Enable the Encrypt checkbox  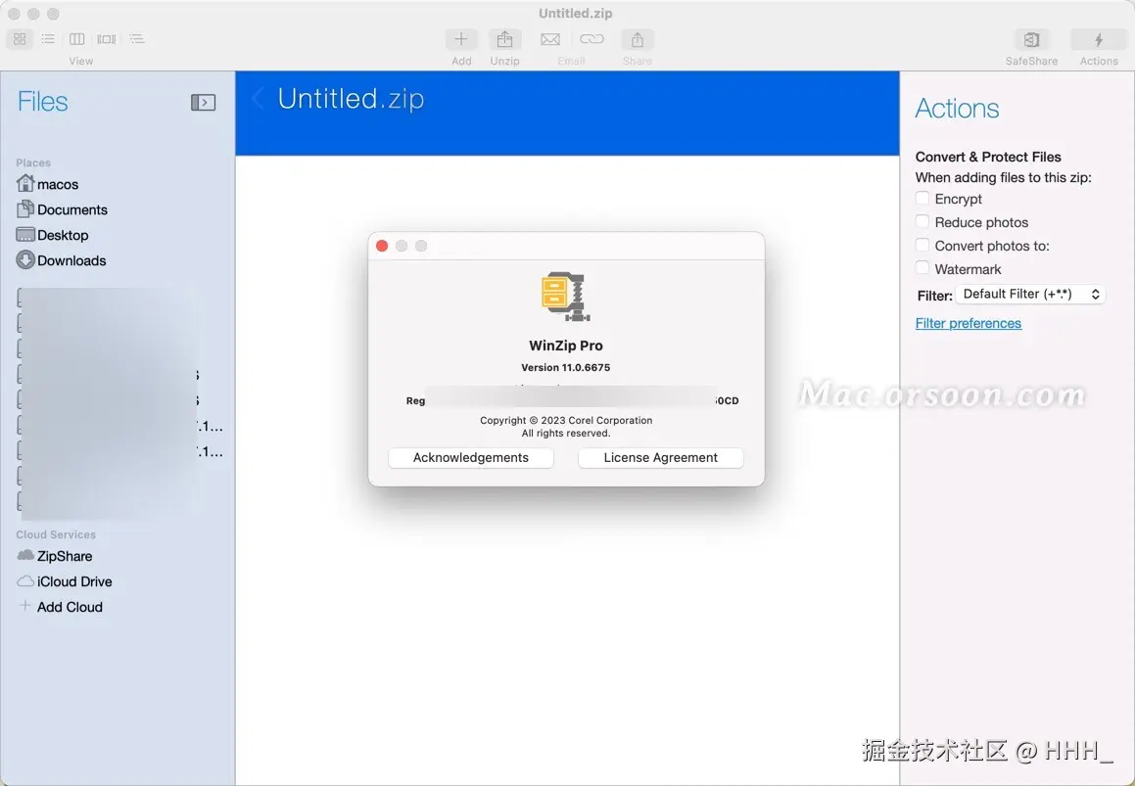(x=922, y=198)
